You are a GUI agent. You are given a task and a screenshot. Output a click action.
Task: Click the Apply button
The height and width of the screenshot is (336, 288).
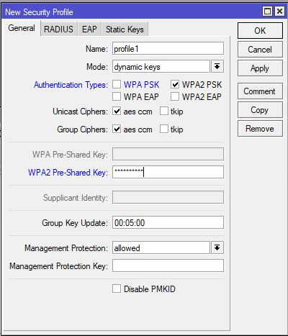pyautogui.click(x=260, y=68)
